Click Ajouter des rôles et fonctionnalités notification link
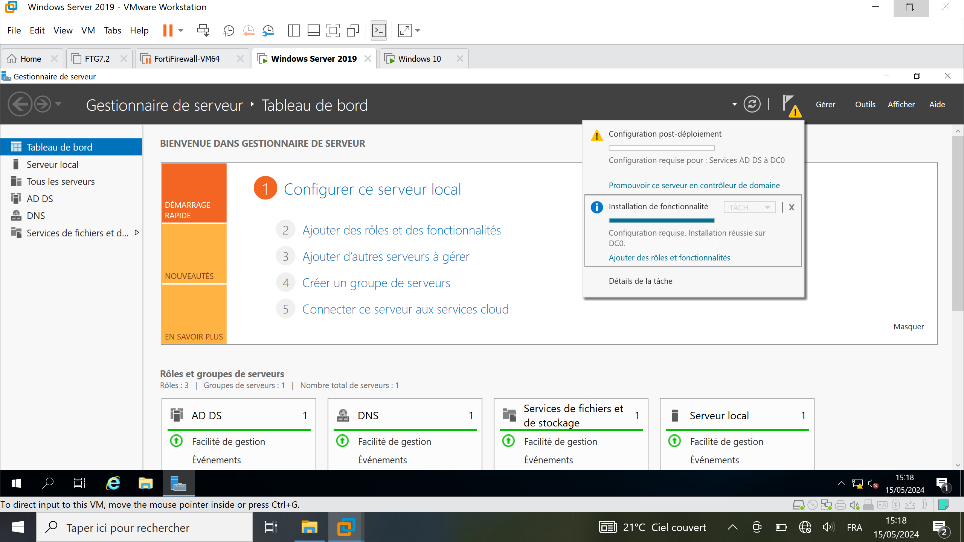The width and height of the screenshot is (964, 542). coord(669,257)
